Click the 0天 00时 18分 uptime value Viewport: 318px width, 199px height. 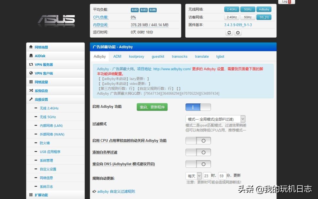pyautogui.click(x=142, y=32)
